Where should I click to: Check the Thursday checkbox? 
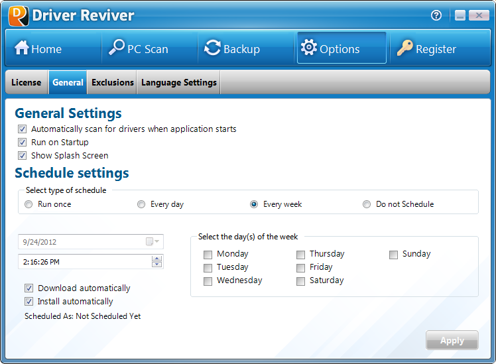click(x=300, y=255)
